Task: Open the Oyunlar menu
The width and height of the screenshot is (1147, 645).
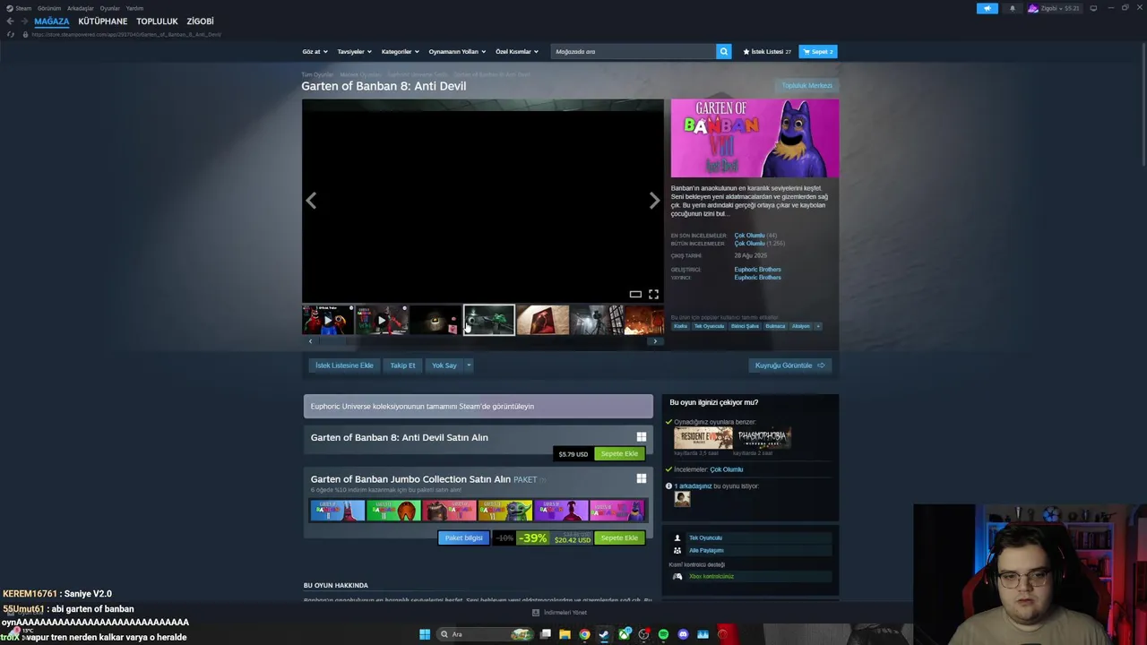Action: coord(109,8)
